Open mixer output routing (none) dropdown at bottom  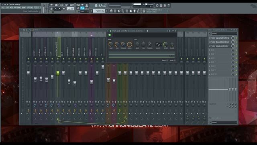click(224, 122)
